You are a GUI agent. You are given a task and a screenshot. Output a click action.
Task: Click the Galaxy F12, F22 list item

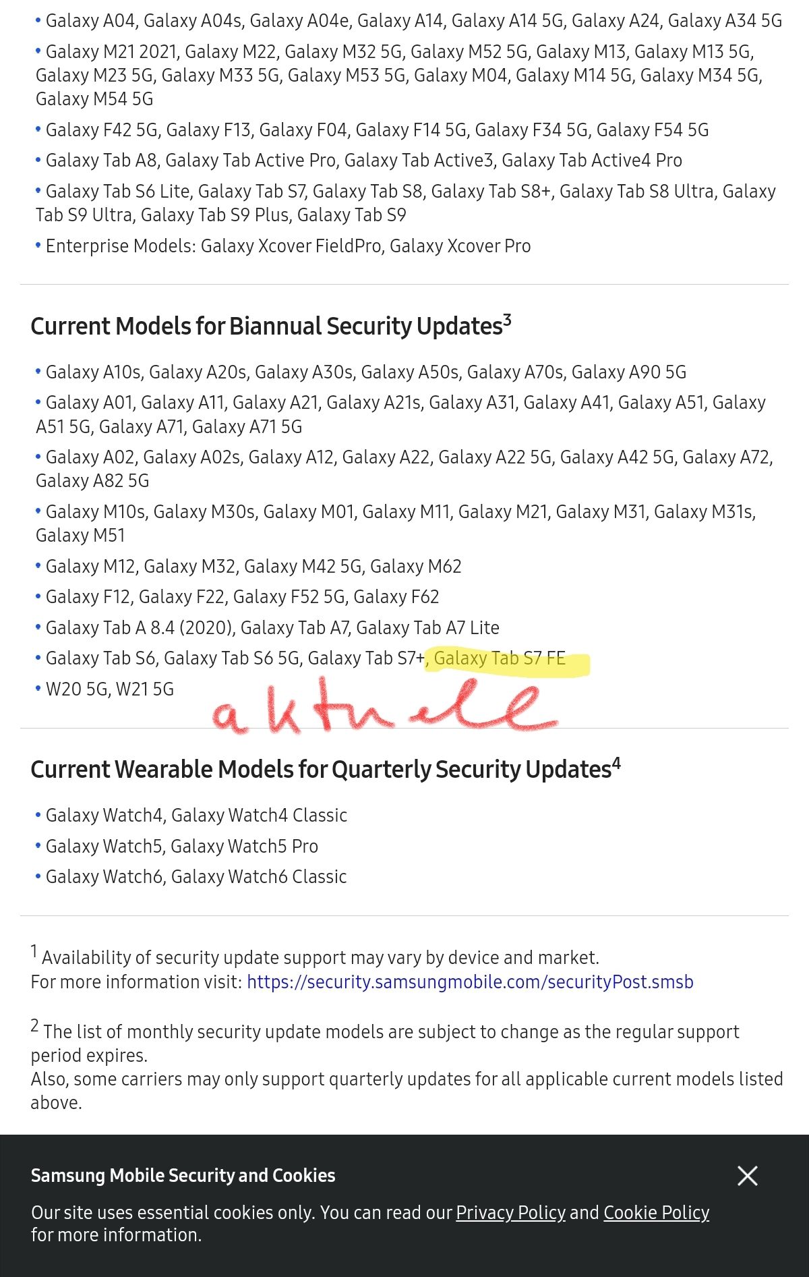(237, 596)
